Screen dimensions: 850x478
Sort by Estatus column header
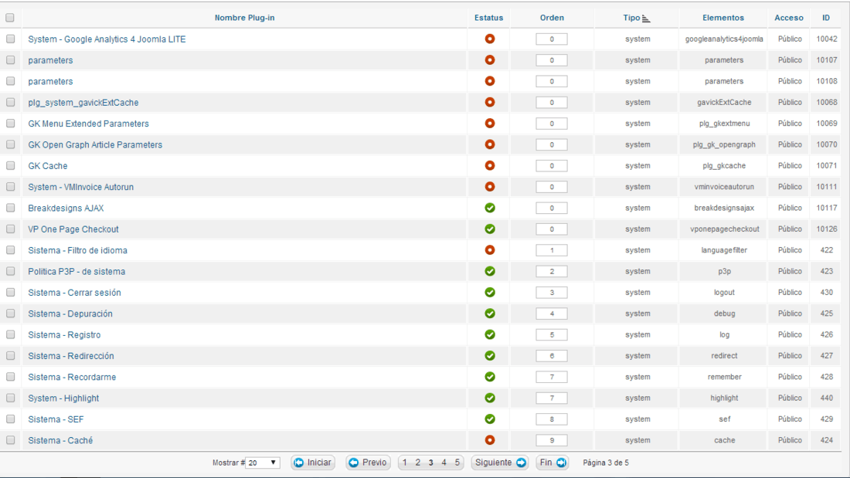tap(488, 18)
